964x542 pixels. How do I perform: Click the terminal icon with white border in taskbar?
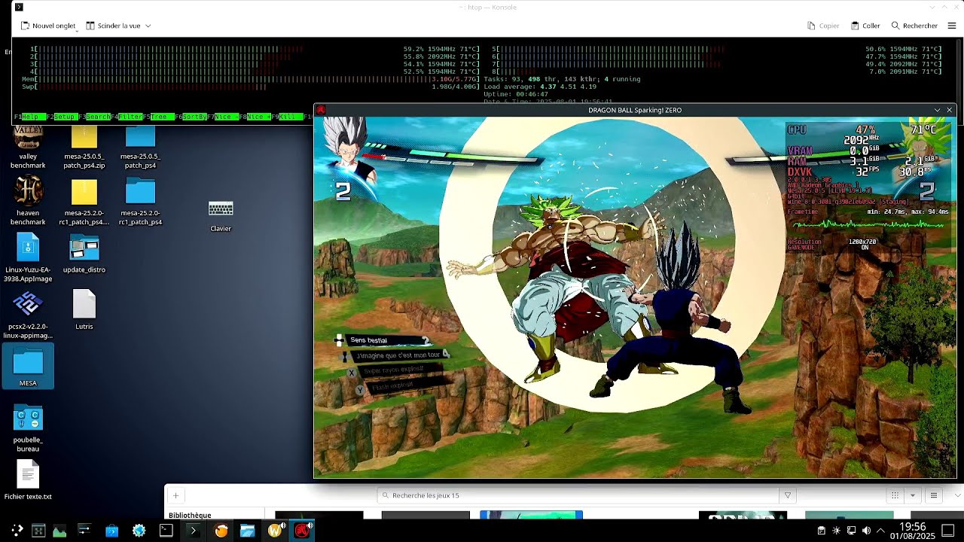click(166, 531)
